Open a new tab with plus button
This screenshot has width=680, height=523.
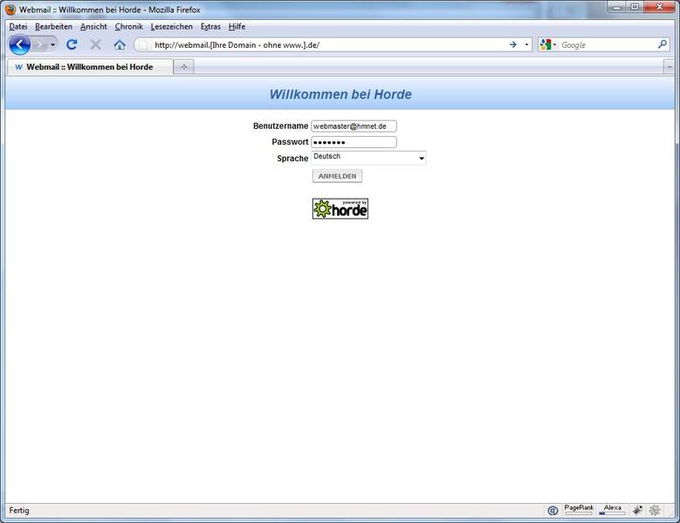click(x=184, y=66)
